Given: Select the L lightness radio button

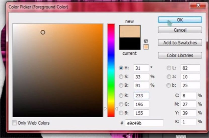Looking at the screenshot, I should click(x=169, y=68).
